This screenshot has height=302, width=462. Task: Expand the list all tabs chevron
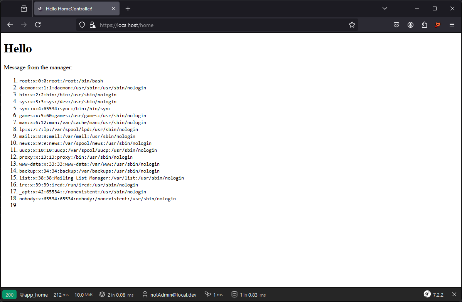384,8
